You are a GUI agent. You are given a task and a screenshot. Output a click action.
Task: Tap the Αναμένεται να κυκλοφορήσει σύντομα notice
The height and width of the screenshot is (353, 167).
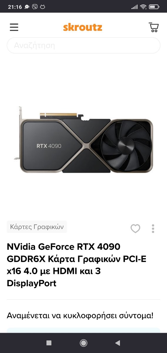(80, 316)
